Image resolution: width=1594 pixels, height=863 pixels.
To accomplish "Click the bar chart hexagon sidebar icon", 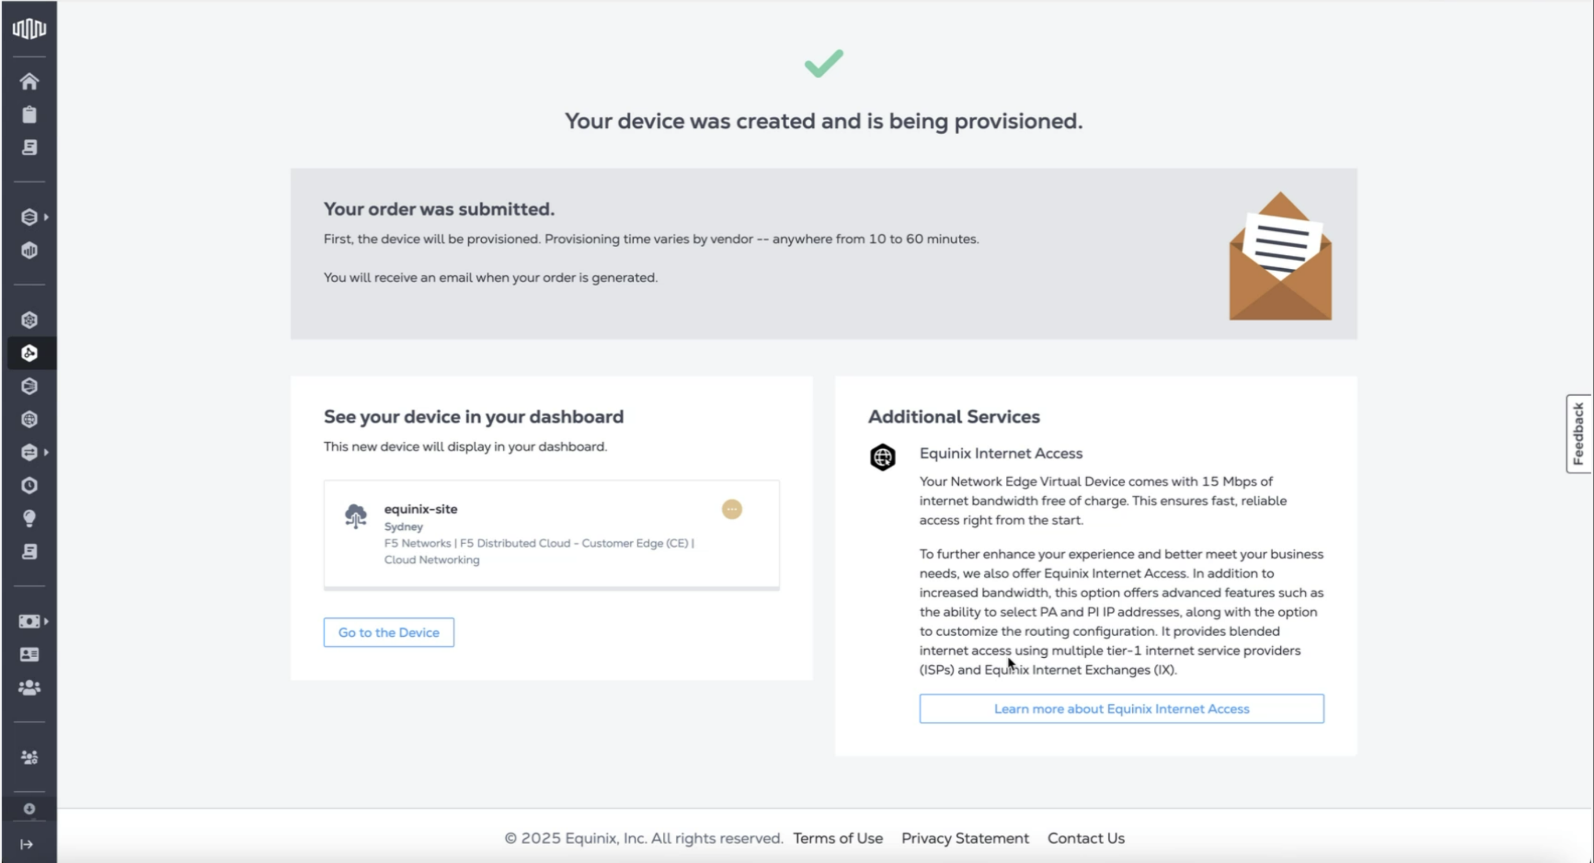I will [x=29, y=250].
